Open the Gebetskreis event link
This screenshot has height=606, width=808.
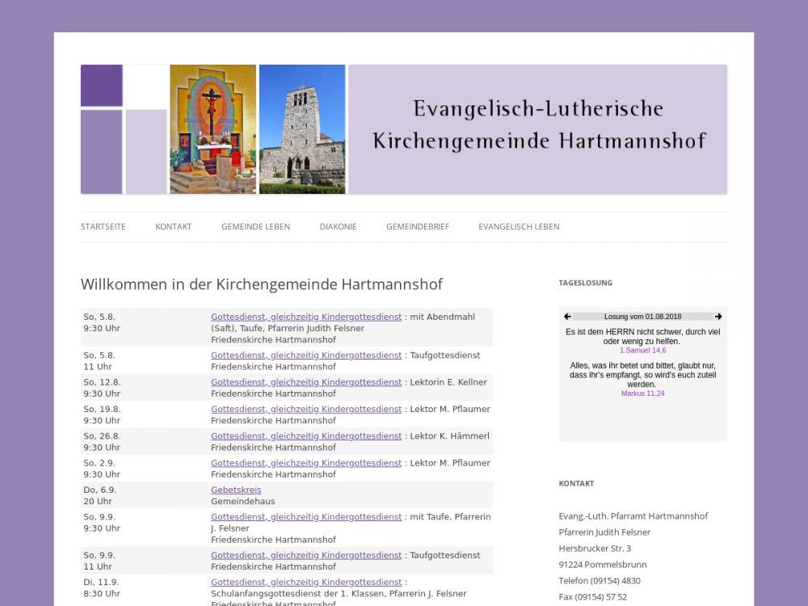pyautogui.click(x=236, y=490)
